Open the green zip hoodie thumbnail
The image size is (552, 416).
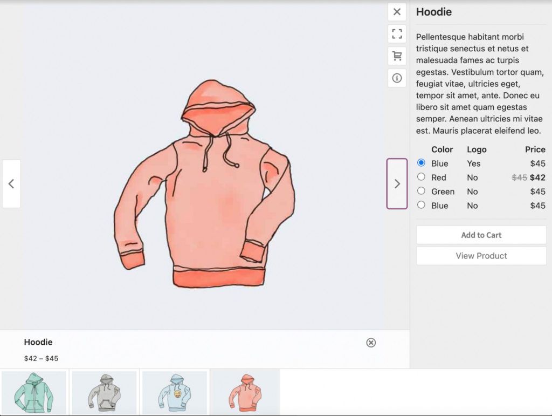click(34, 393)
